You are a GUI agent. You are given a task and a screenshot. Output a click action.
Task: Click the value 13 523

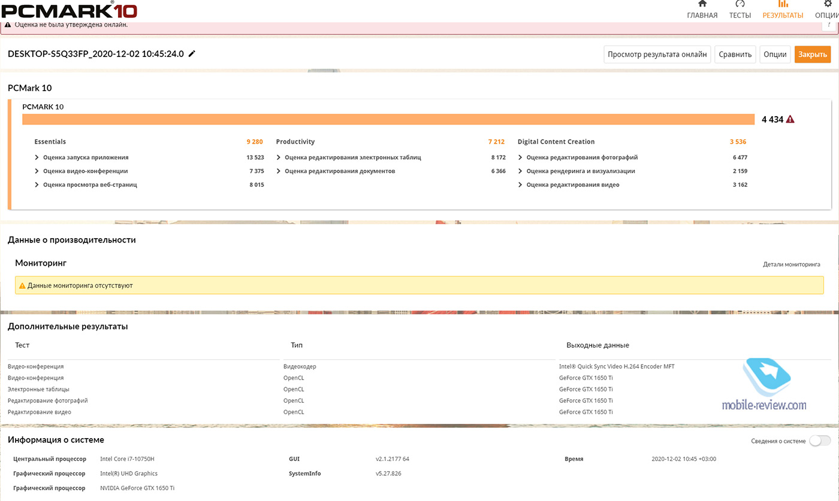[255, 157]
